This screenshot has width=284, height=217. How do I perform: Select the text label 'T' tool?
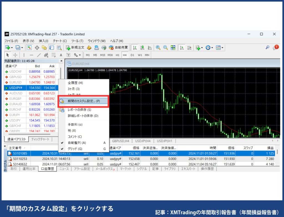68,55
